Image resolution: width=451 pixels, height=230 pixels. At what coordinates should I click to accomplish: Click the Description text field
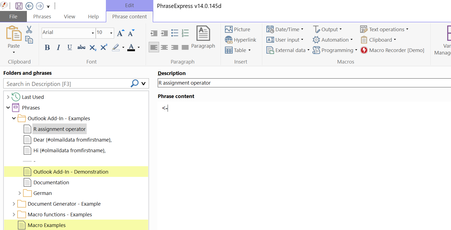[304, 83]
